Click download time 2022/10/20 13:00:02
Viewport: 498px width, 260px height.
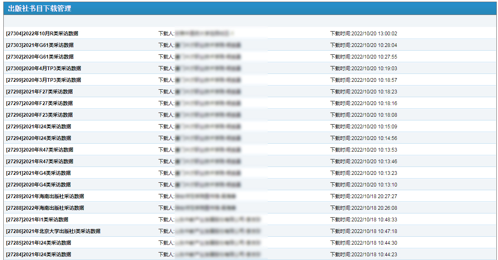[364, 34]
